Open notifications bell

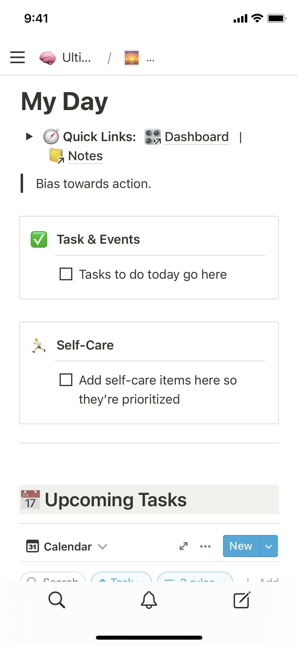point(149,600)
